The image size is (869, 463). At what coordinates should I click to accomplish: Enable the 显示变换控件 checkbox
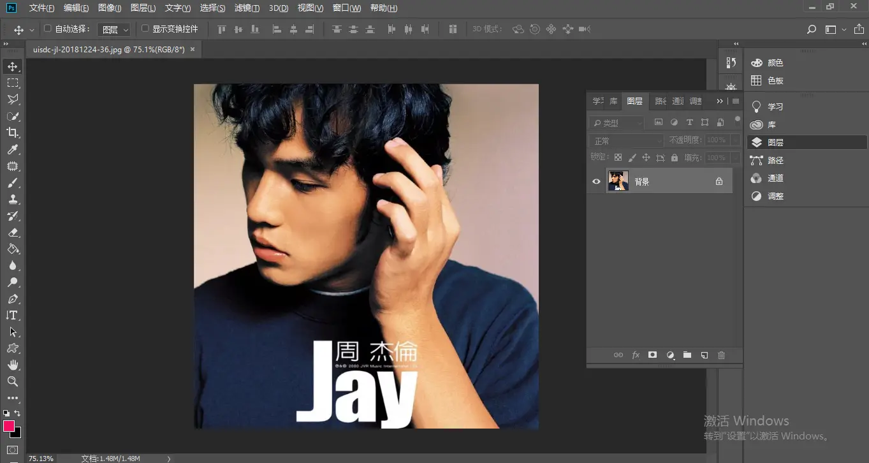[145, 29]
